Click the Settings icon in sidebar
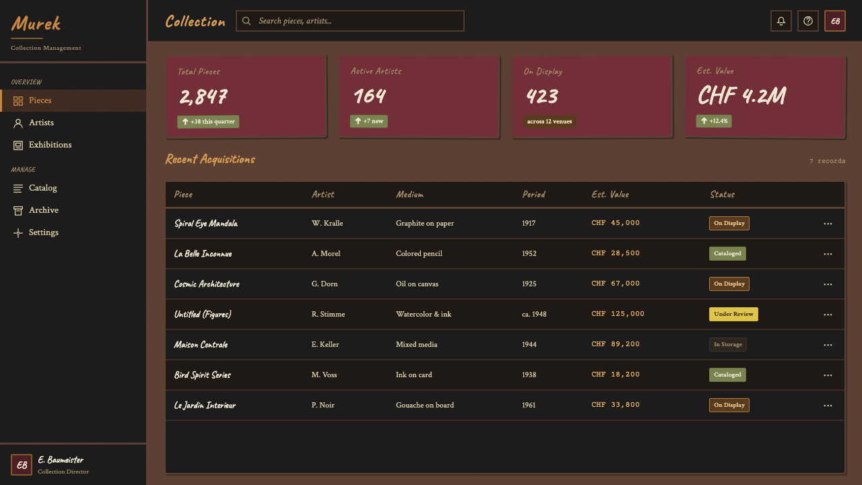 click(18, 233)
